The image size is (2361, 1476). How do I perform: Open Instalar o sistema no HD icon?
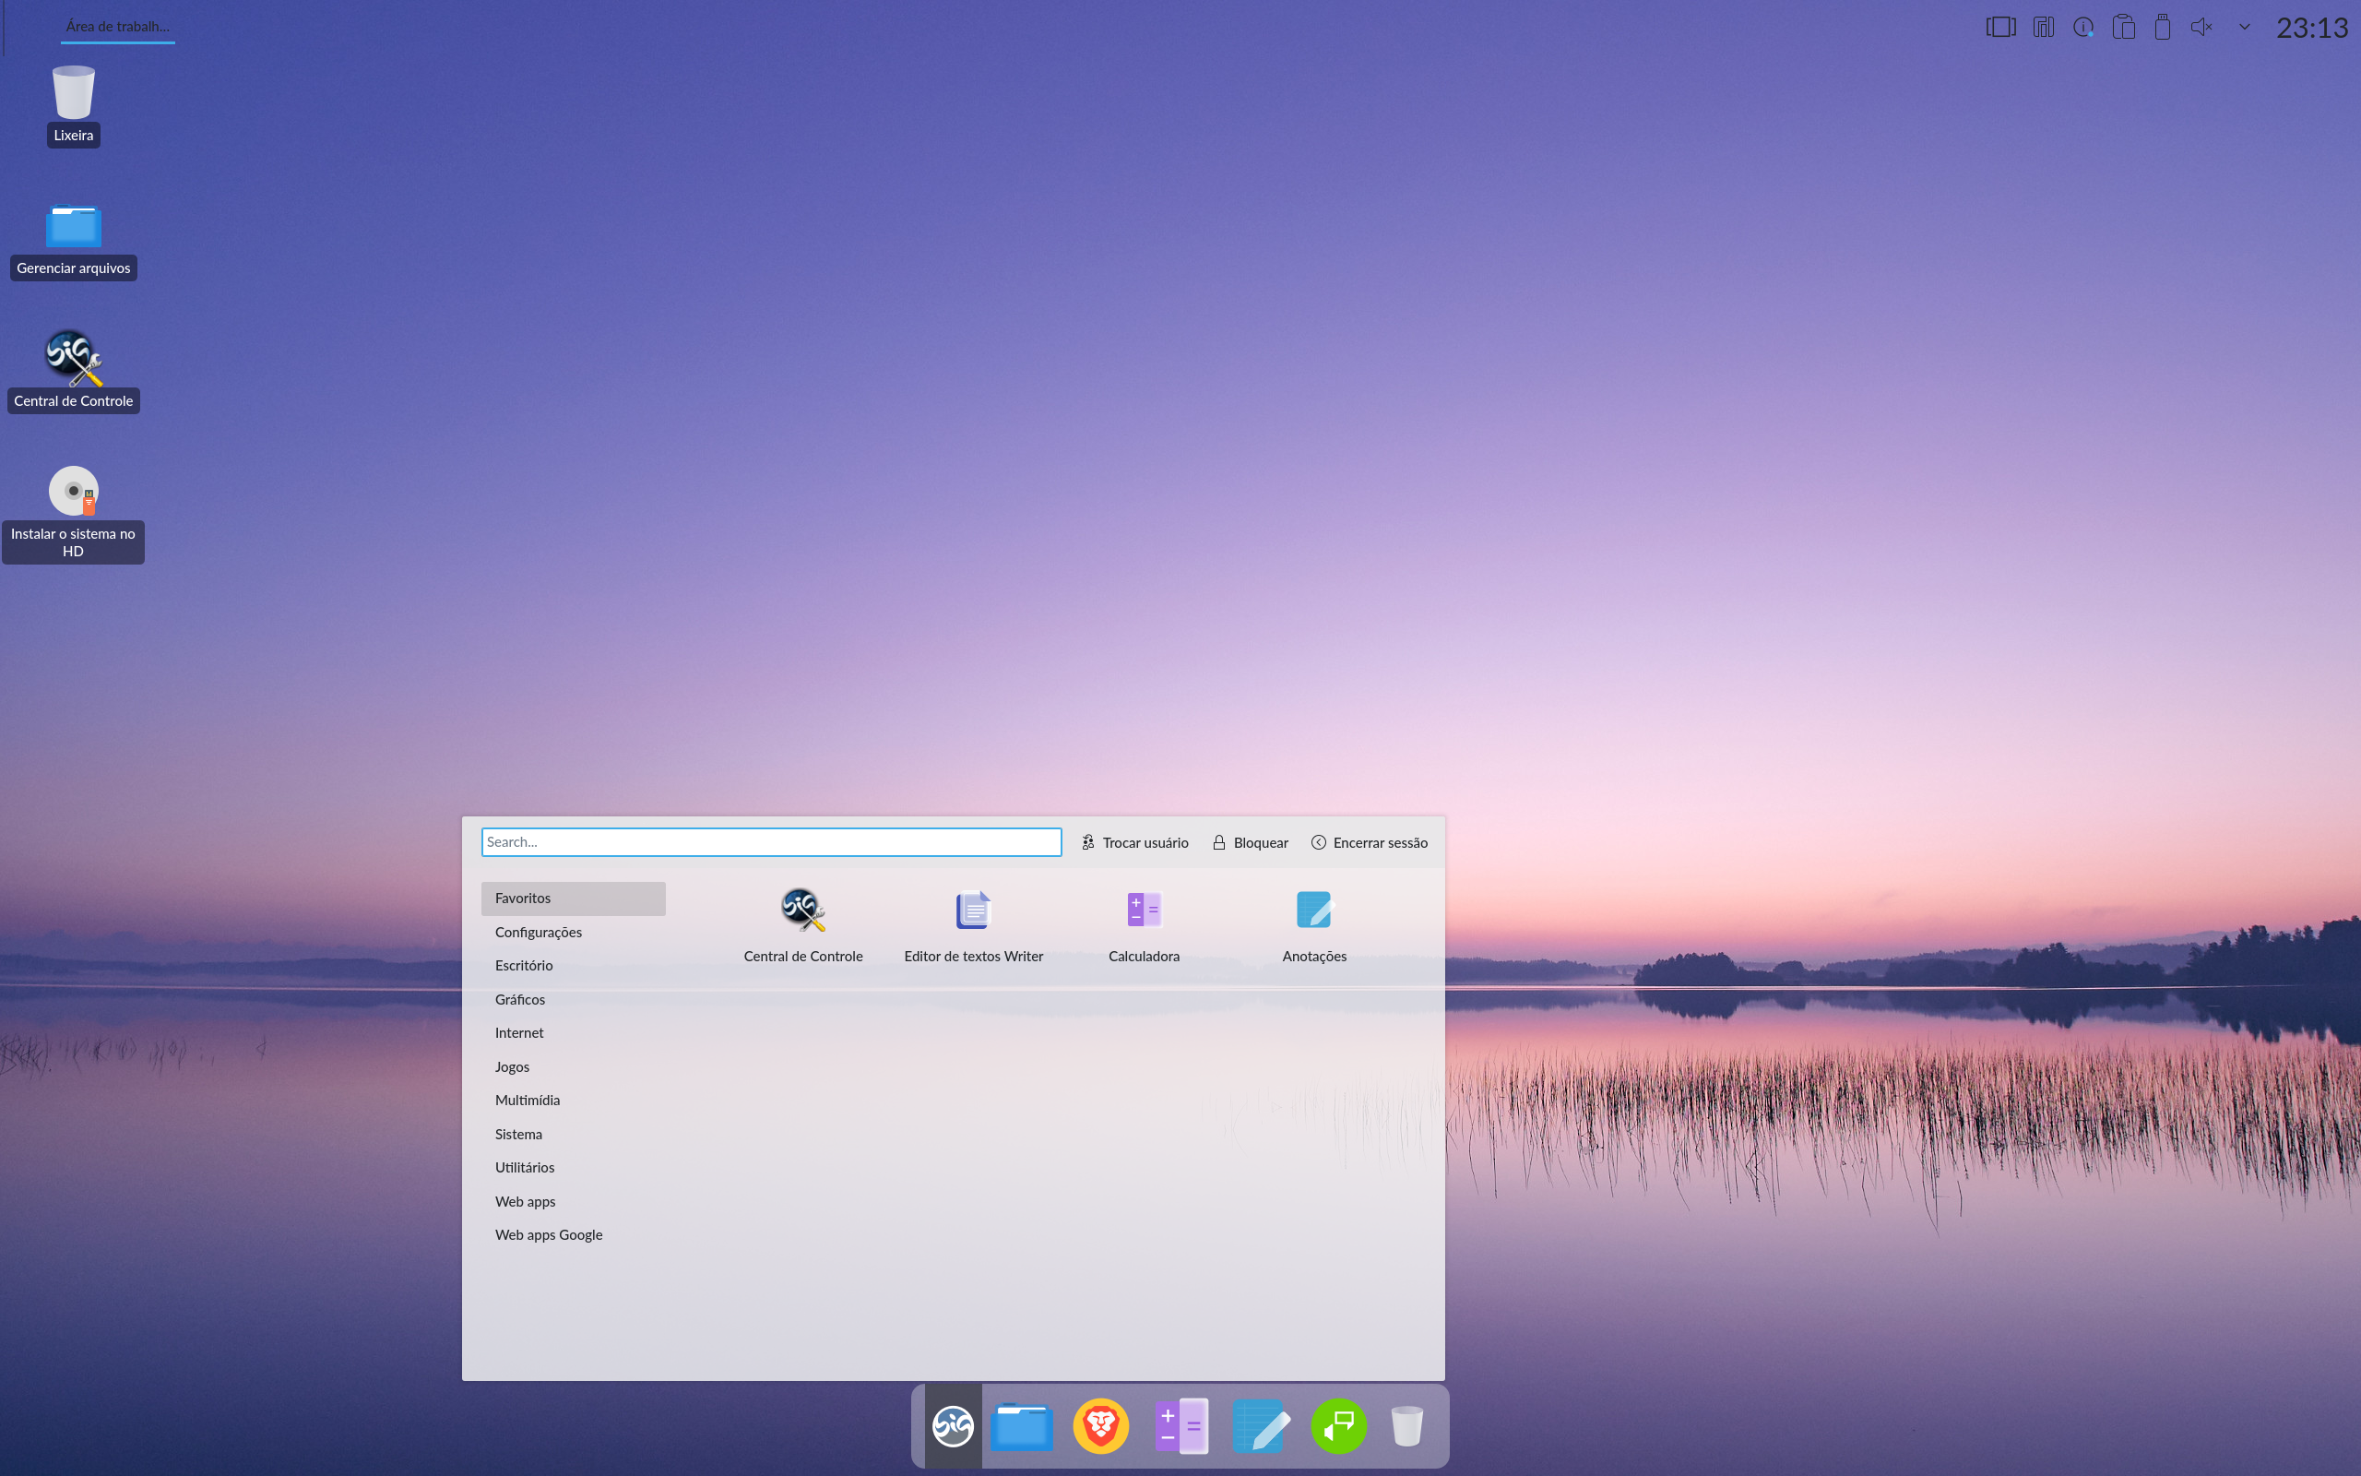click(73, 514)
